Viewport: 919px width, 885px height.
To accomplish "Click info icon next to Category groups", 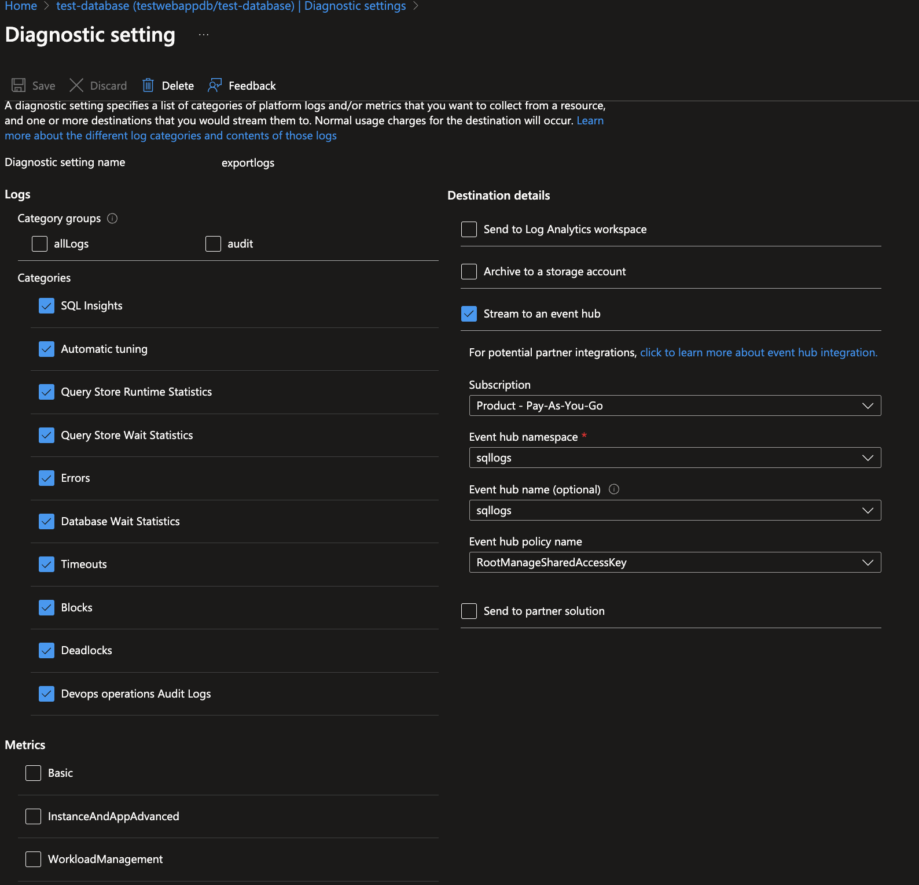I will (113, 219).
